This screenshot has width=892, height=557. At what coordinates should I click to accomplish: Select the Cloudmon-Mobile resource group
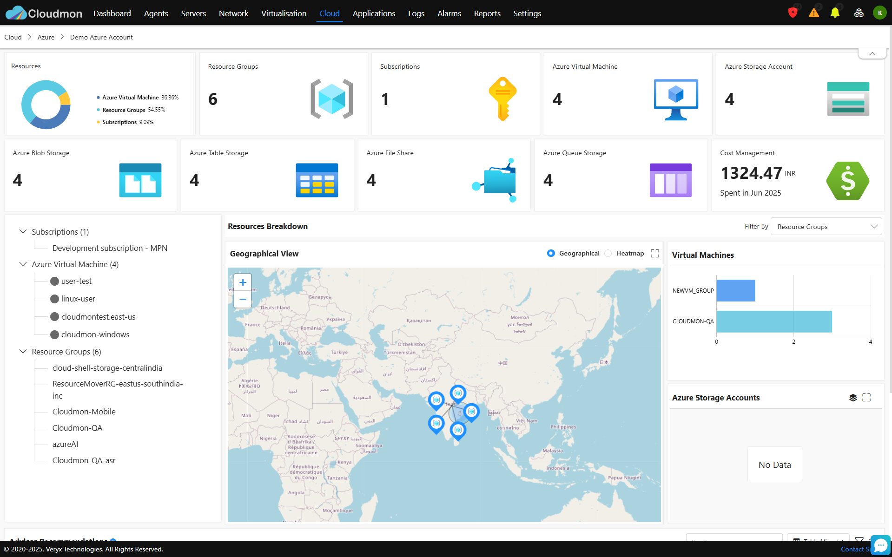click(x=84, y=412)
